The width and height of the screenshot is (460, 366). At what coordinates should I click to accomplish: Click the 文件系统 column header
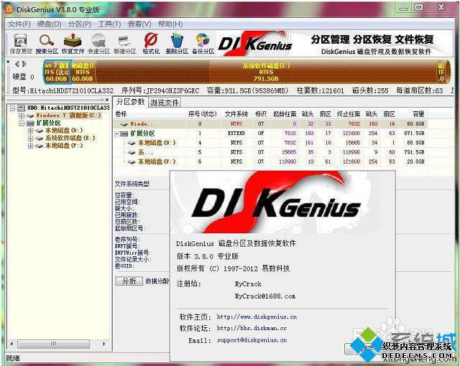[236, 114]
